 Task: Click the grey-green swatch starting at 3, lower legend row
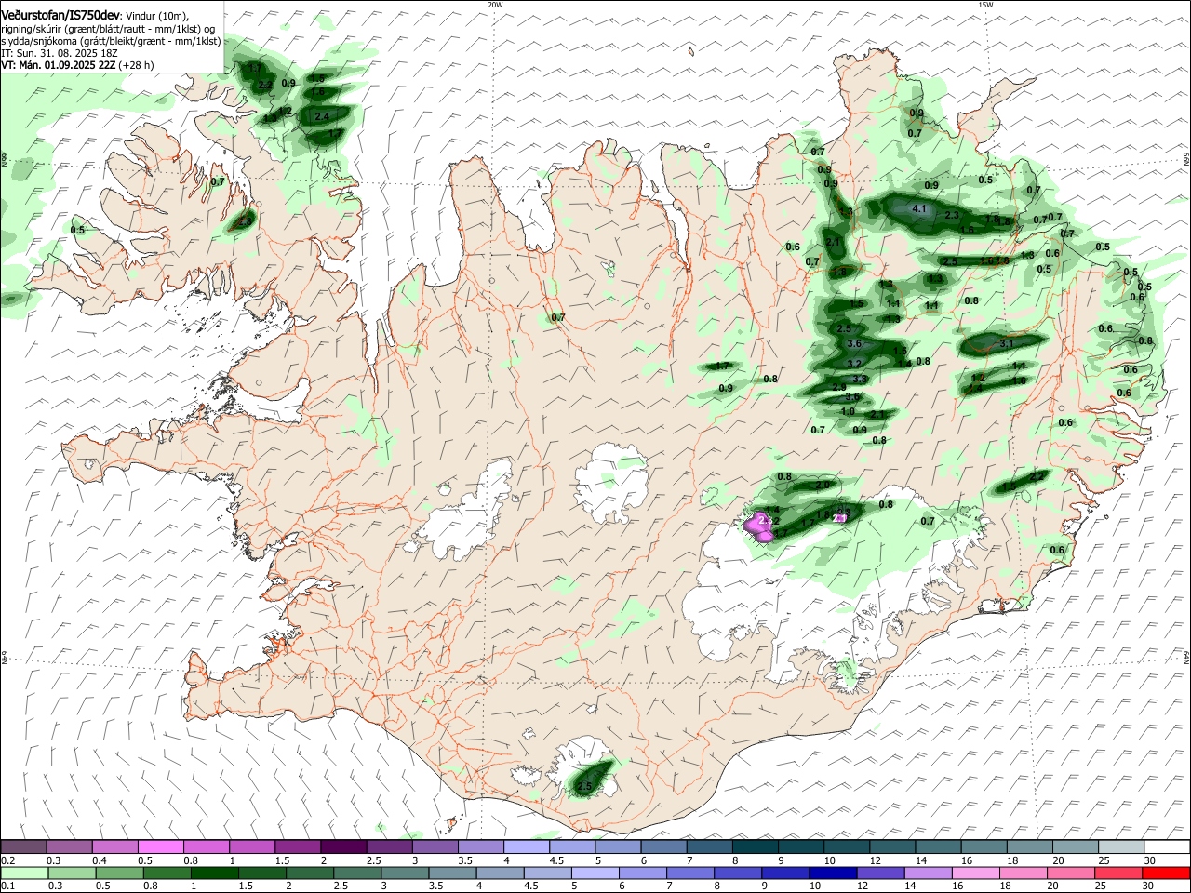(405, 873)
